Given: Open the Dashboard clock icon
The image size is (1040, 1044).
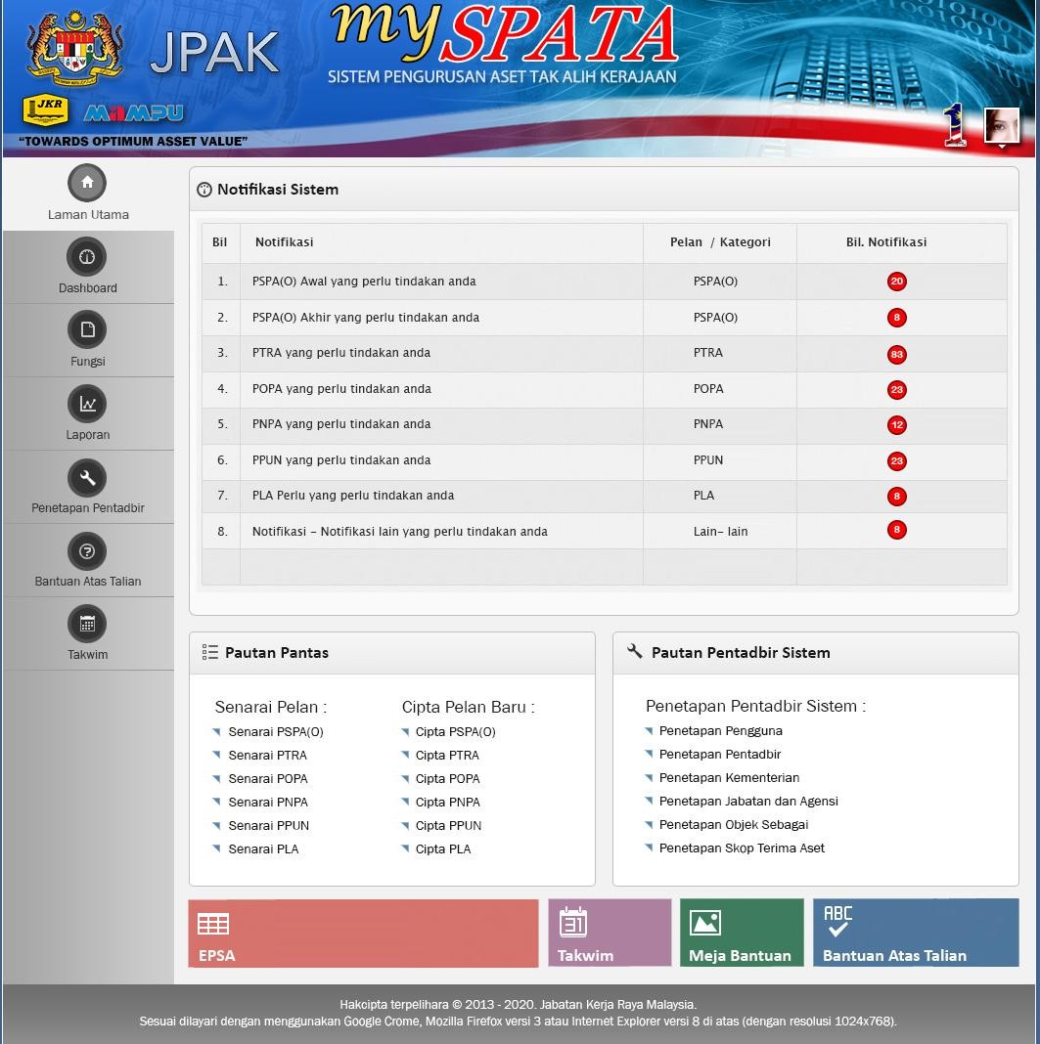Looking at the screenshot, I should (x=86, y=256).
